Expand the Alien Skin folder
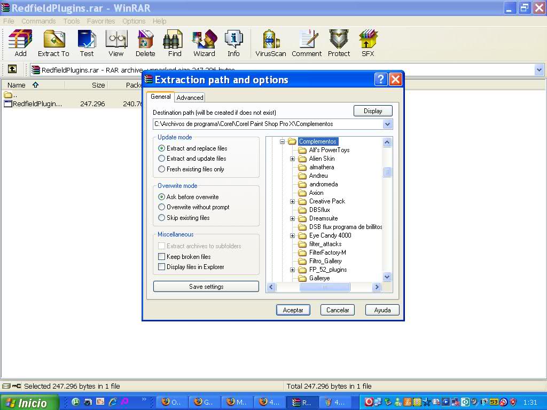The width and height of the screenshot is (547, 410). pyautogui.click(x=292, y=159)
